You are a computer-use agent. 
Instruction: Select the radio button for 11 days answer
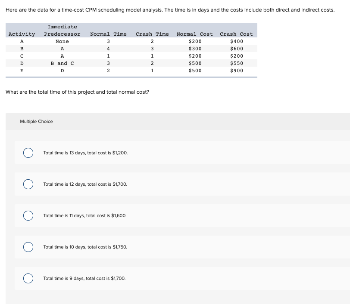tap(28, 215)
